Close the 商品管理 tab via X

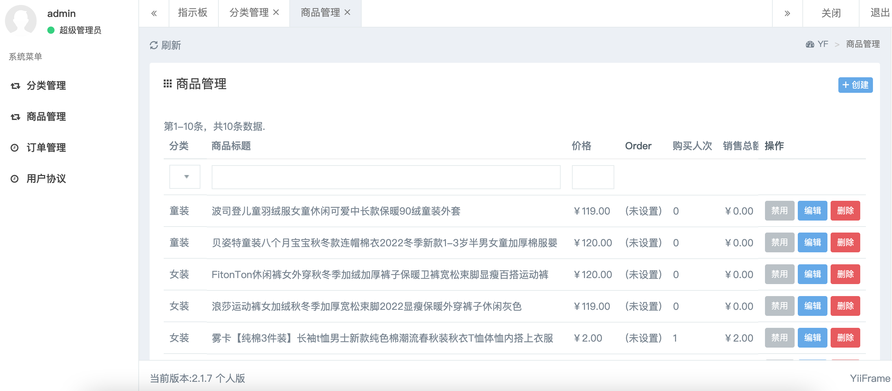[x=348, y=12]
